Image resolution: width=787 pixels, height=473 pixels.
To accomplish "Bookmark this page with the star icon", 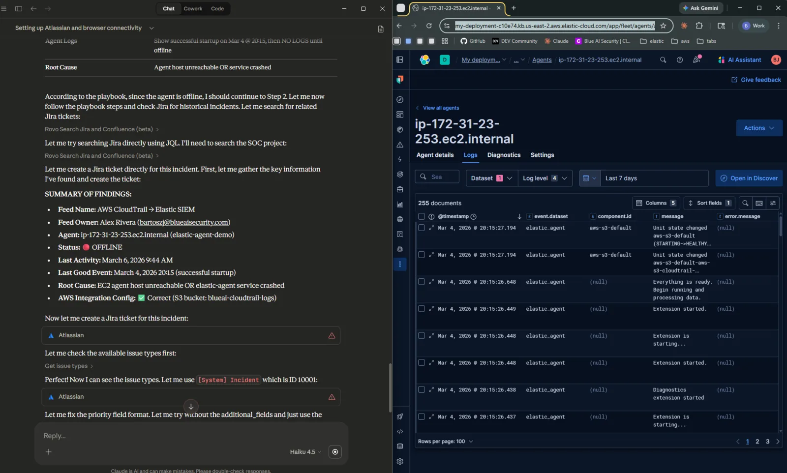I will (x=663, y=26).
